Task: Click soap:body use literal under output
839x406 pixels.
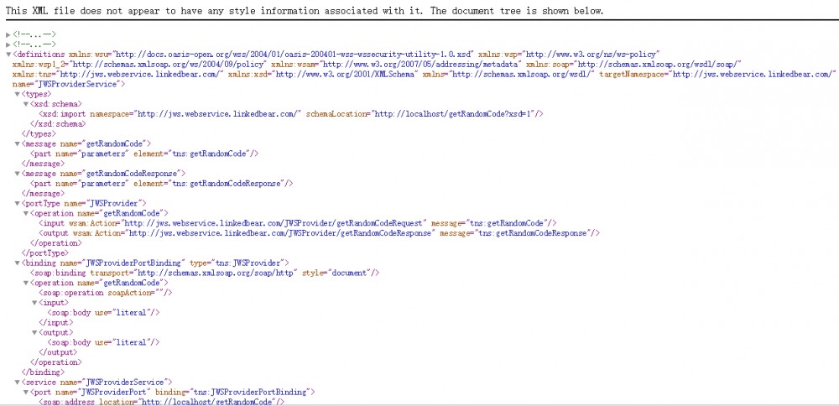Action: [104, 342]
